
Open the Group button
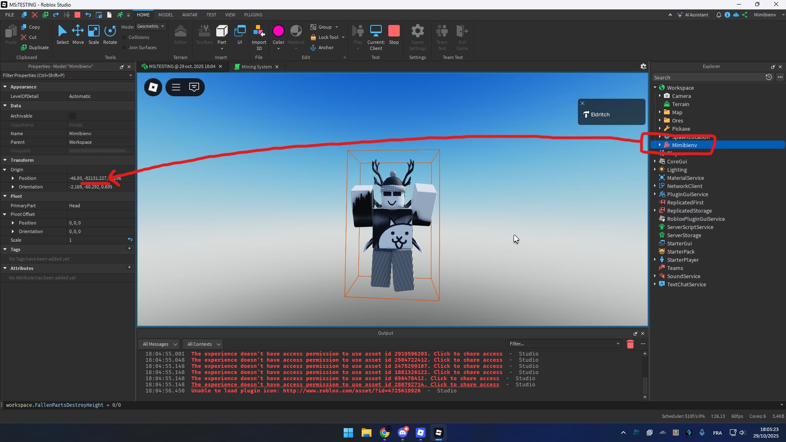coord(321,27)
